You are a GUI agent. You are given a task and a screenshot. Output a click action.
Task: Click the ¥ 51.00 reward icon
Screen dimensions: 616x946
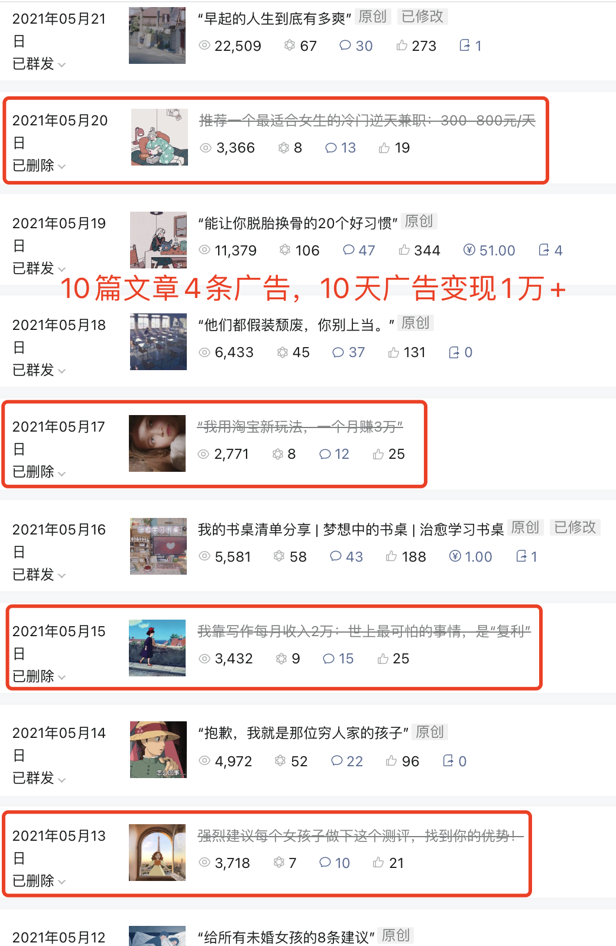469,250
